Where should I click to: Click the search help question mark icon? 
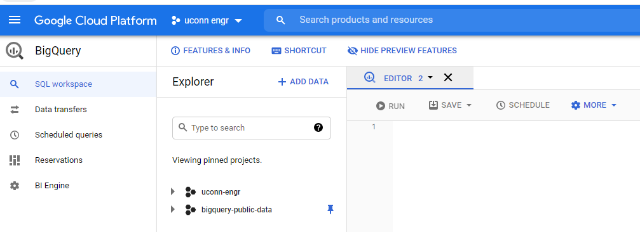point(318,128)
